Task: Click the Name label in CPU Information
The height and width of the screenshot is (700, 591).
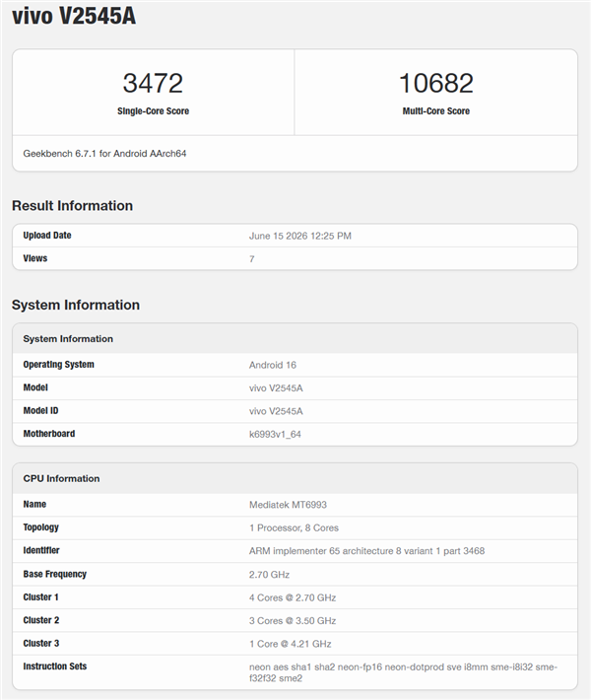Action: point(34,504)
